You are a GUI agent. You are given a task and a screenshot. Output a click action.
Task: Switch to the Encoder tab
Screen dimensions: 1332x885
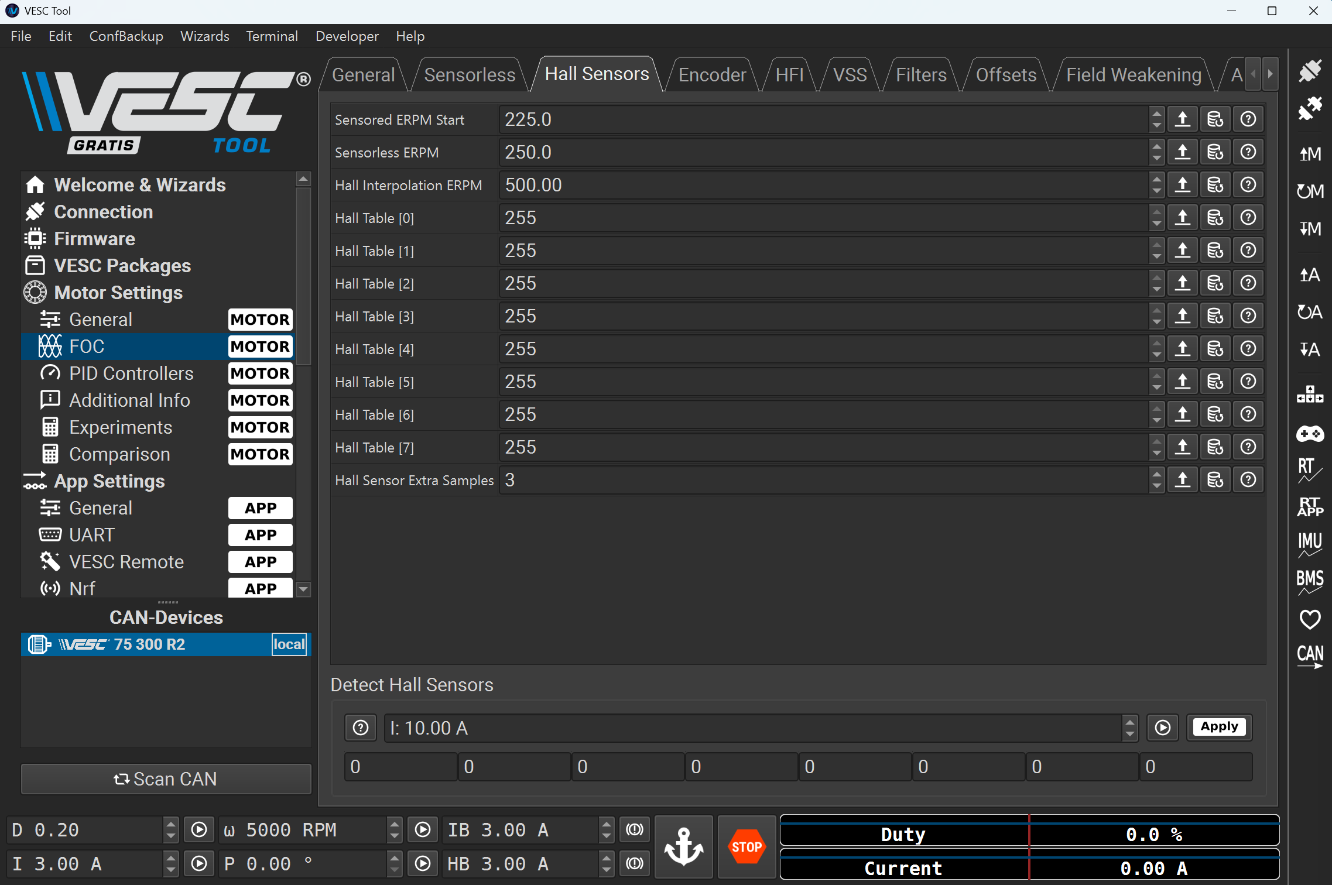click(711, 75)
